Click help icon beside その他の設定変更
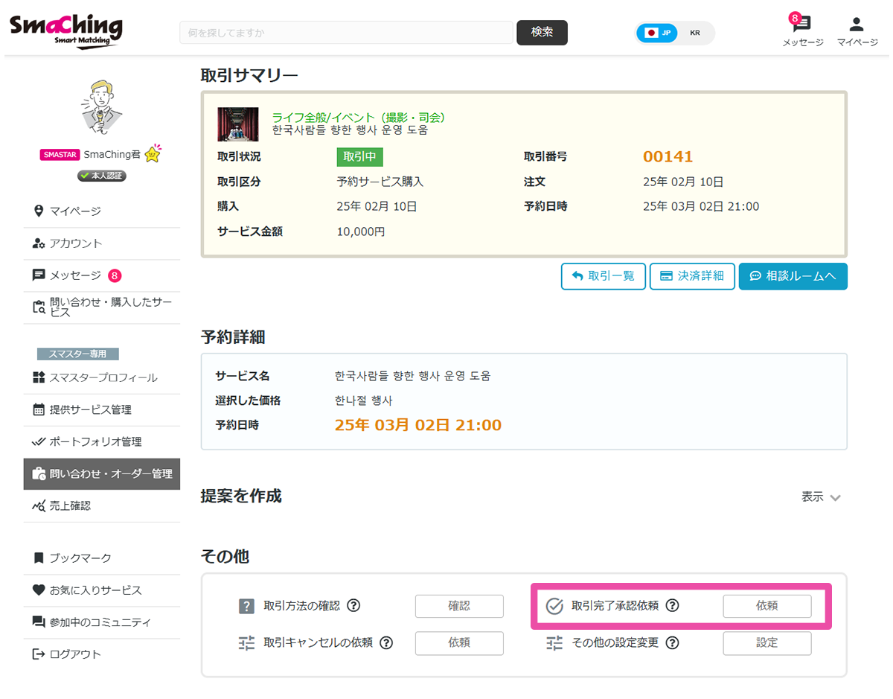 coord(672,642)
